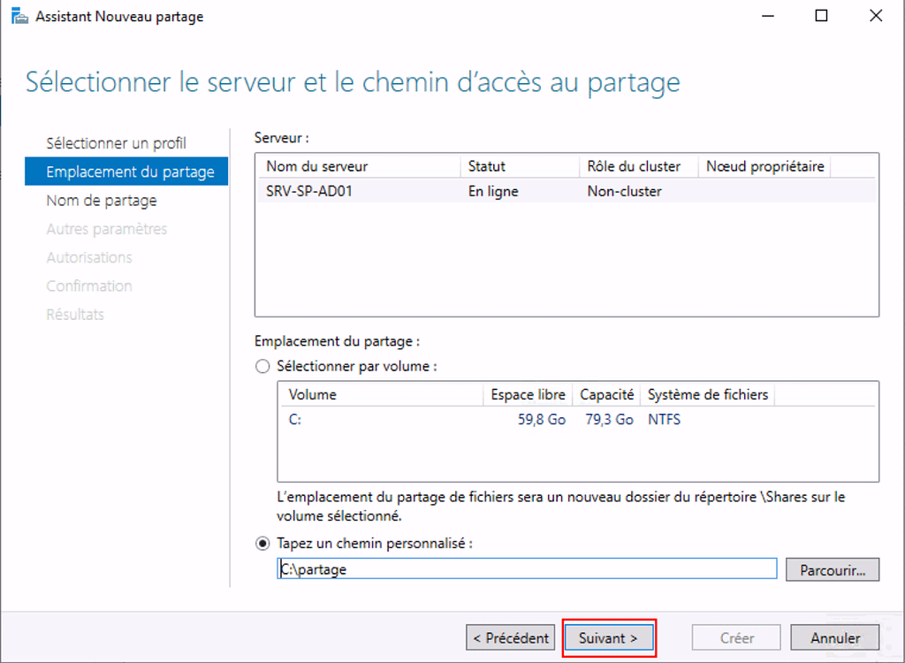Cancel the wizard with Annuler
This screenshot has width=905, height=663.
[x=835, y=637]
